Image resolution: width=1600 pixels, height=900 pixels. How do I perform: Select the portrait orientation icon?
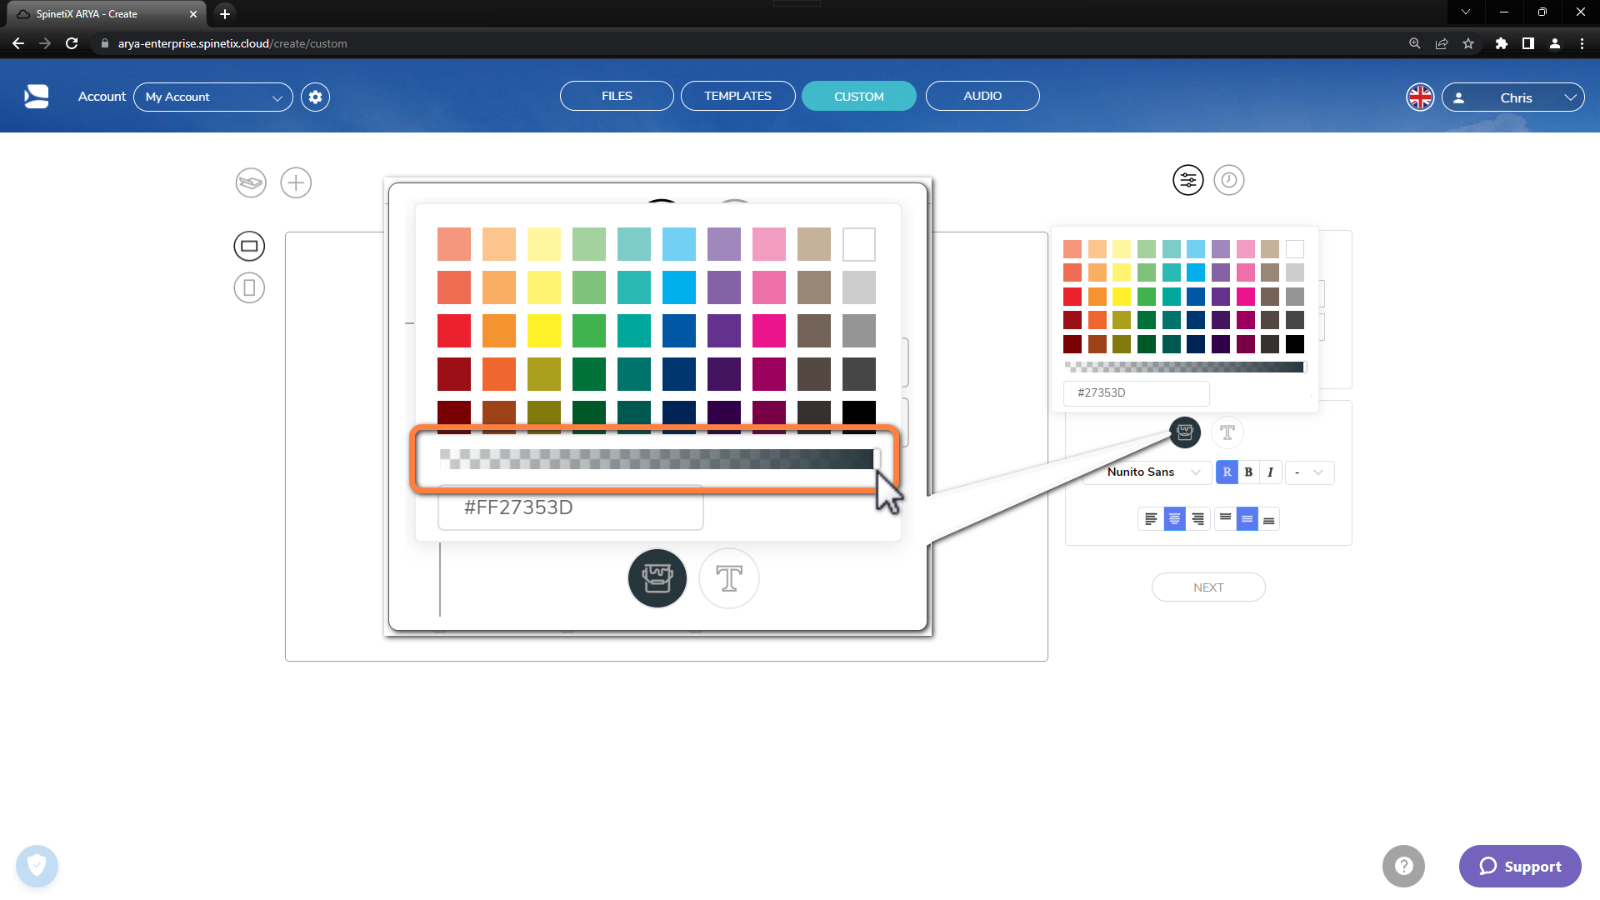tap(249, 287)
